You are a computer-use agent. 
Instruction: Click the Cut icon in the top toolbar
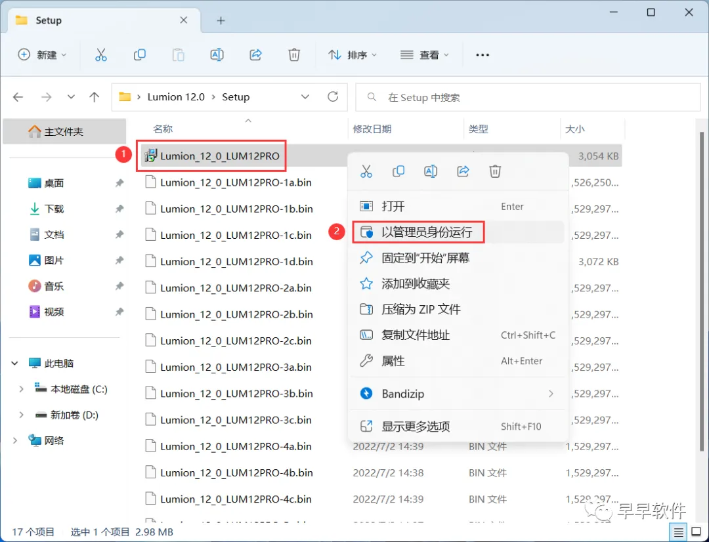pyautogui.click(x=101, y=55)
